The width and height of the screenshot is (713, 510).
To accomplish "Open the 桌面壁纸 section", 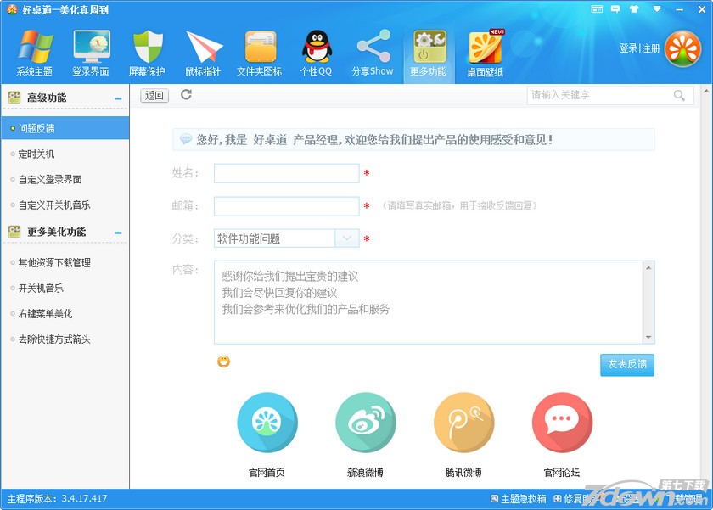I will coord(486,53).
